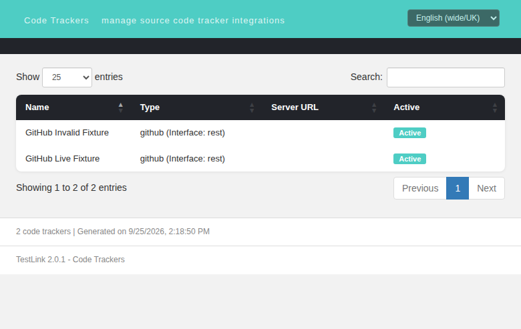Select the GitHub Live Fixture name

63,159
